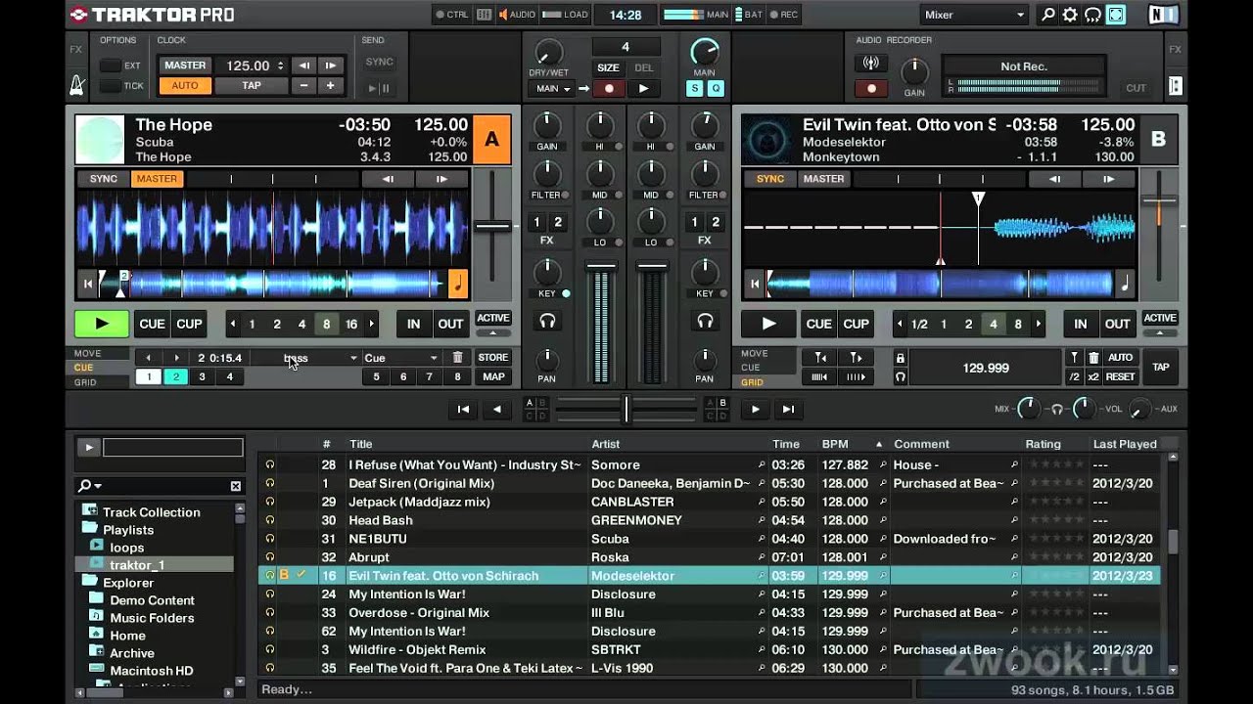Adjust Deck A tempo fader handle

[x=493, y=226]
